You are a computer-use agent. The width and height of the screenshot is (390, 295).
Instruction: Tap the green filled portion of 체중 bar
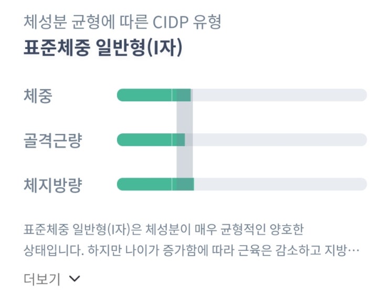(x=154, y=95)
